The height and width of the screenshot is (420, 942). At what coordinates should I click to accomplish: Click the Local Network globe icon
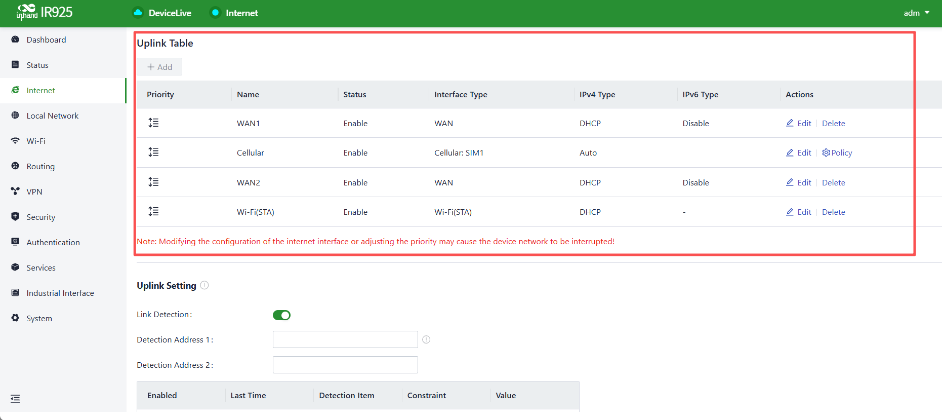[x=15, y=116]
